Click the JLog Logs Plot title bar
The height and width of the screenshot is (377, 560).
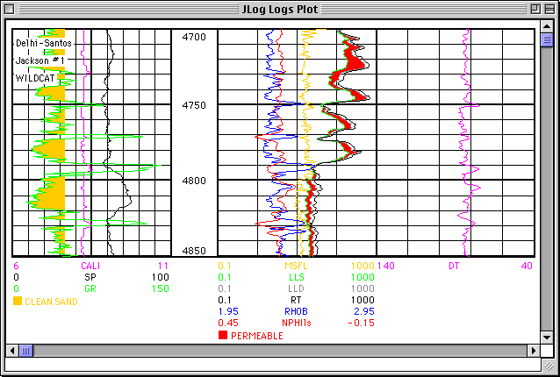(280, 10)
